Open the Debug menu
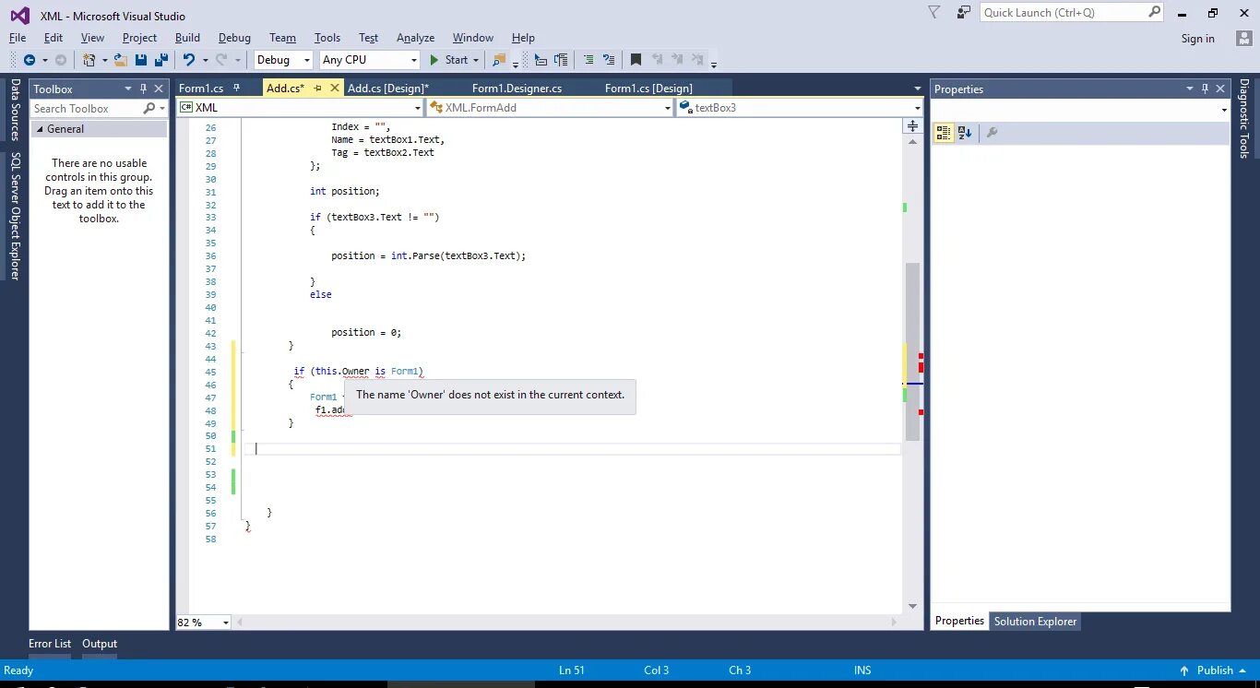Screen dimensions: 1260x688 tap(234, 38)
